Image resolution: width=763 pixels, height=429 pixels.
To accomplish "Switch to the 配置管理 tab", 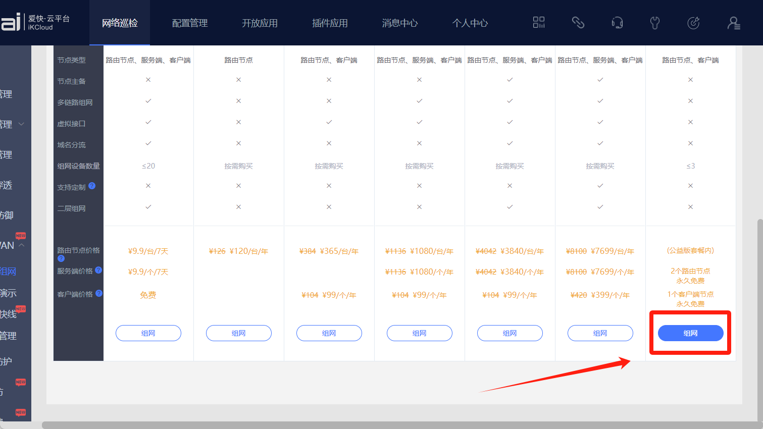I will (190, 23).
